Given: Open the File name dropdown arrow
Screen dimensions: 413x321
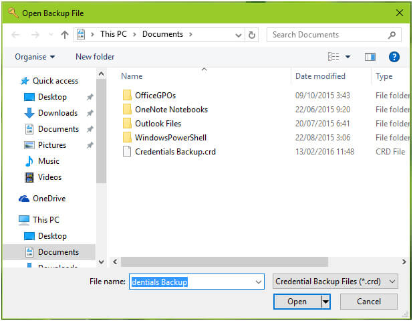Looking at the screenshot, I should pyautogui.click(x=259, y=282).
